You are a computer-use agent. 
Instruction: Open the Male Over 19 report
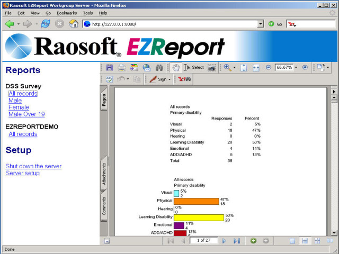26,114
